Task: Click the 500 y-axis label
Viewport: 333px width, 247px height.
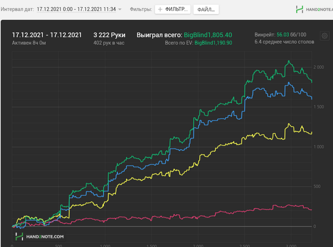Action: 317,187
